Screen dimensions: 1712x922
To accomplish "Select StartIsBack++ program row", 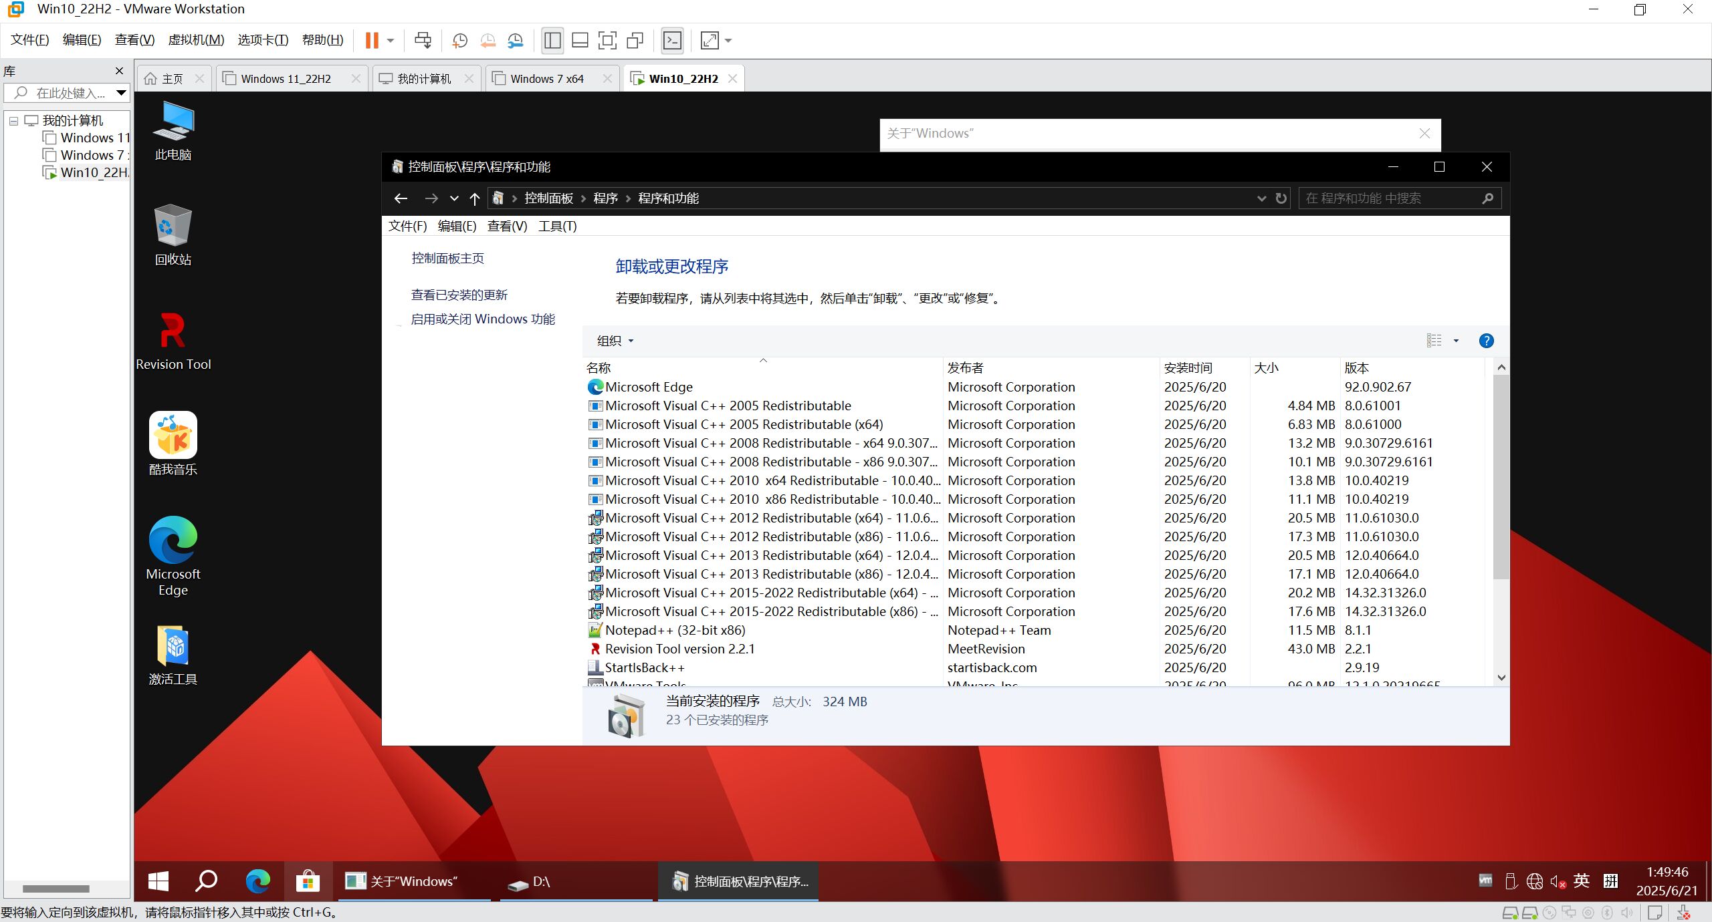I will tap(1034, 667).
